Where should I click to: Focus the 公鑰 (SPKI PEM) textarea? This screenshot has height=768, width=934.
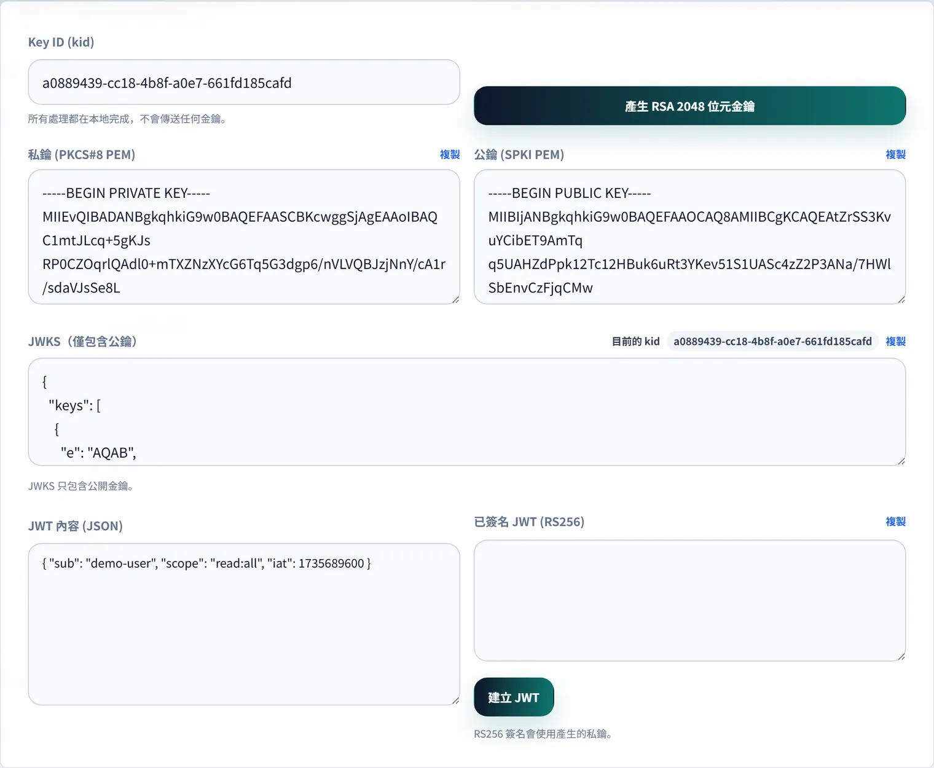[x=689, y=237]
